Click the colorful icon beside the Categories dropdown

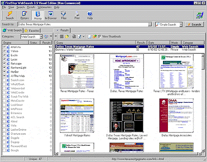[x=46, y=37]
